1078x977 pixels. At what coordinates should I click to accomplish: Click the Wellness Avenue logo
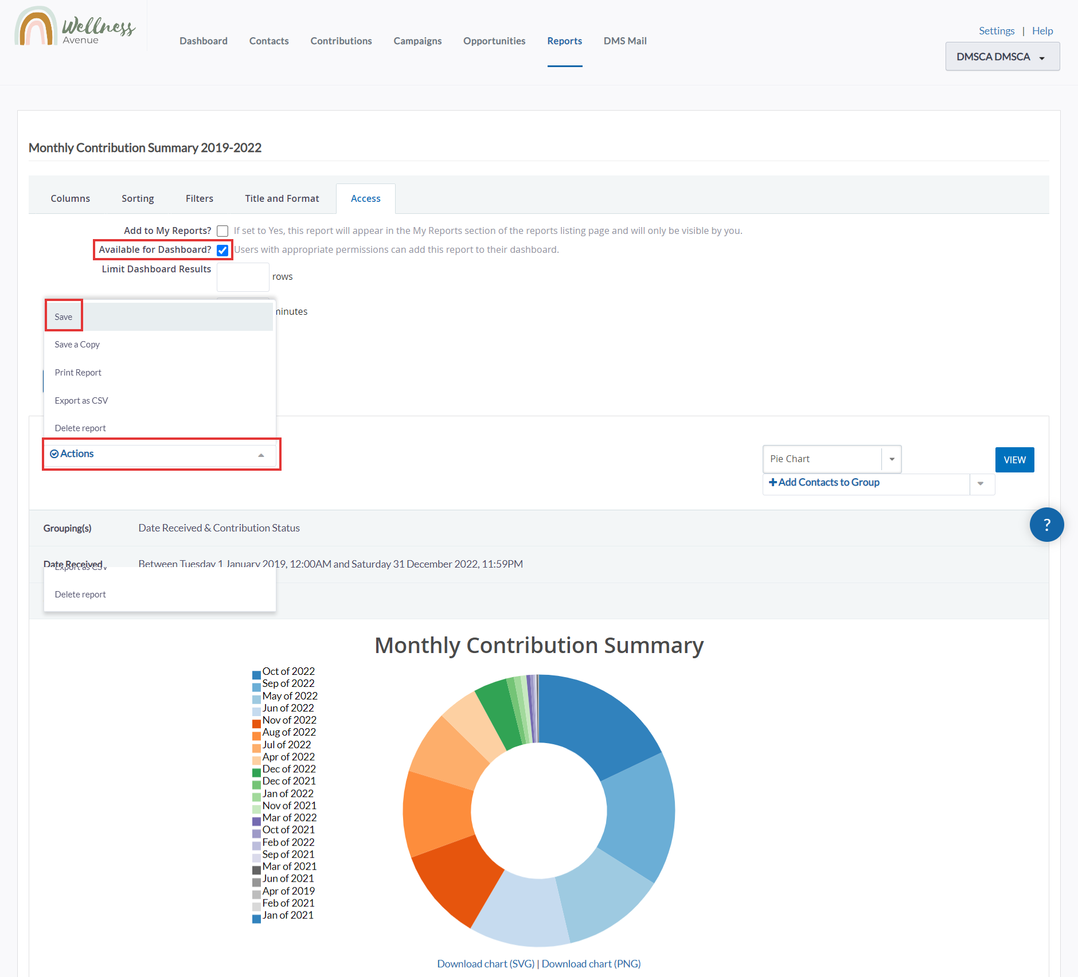75,26
